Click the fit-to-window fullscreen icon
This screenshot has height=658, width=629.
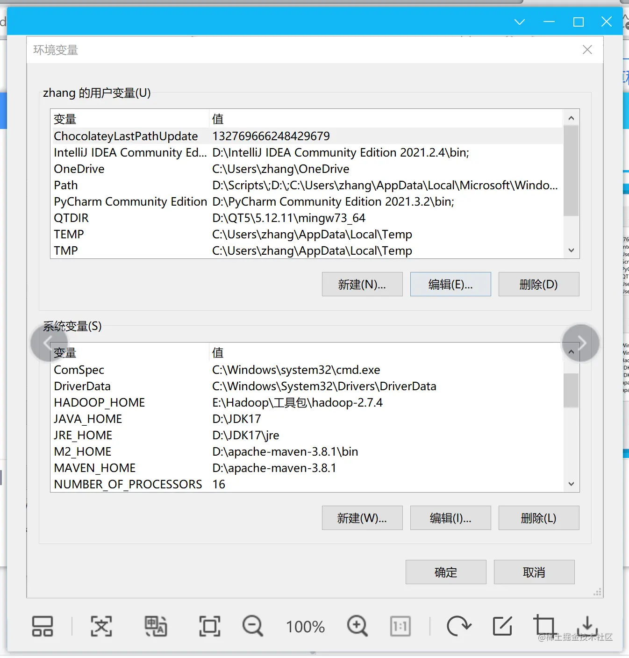[x=210, y=626]
